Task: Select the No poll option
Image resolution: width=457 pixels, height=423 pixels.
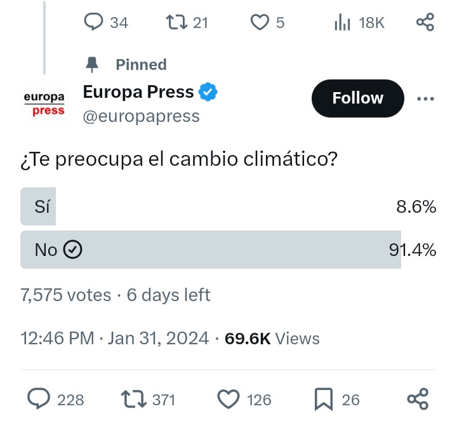Action: (x=228, y=250)
